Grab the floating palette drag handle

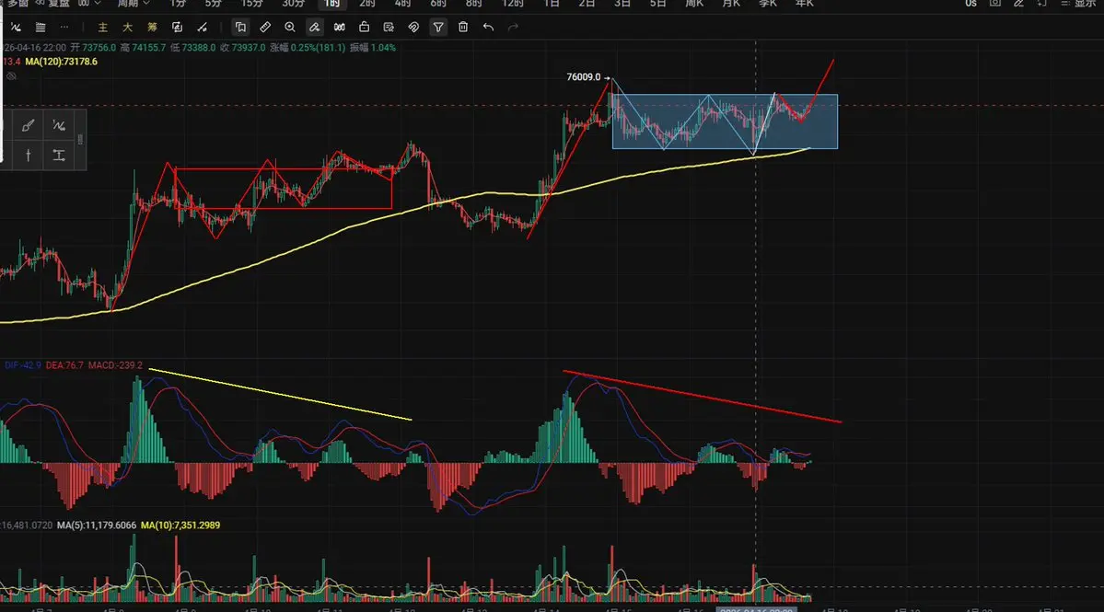(x=80, y=139)
